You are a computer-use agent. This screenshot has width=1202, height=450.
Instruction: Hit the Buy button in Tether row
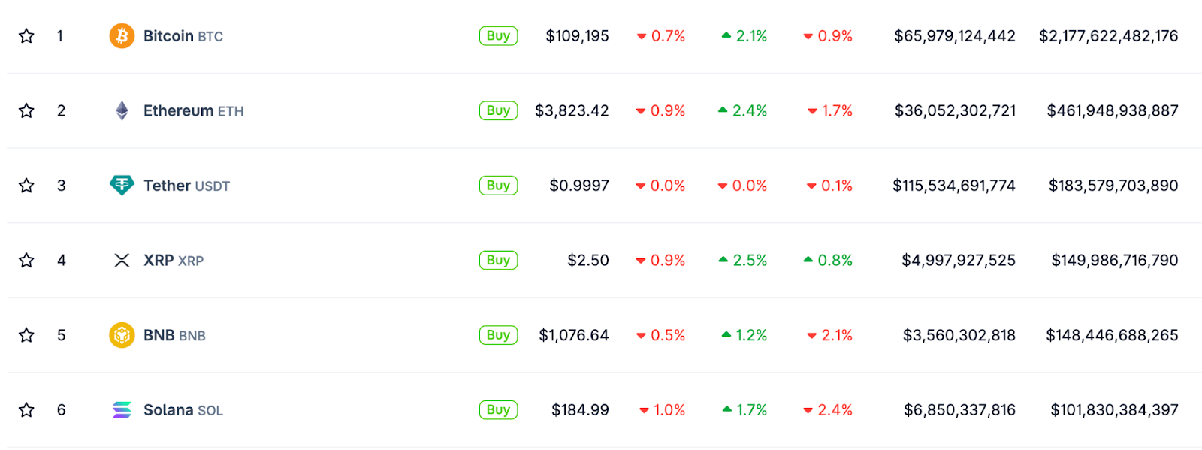498,186
